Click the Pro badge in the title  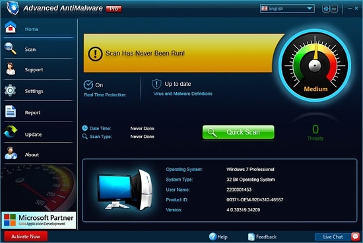114,9
